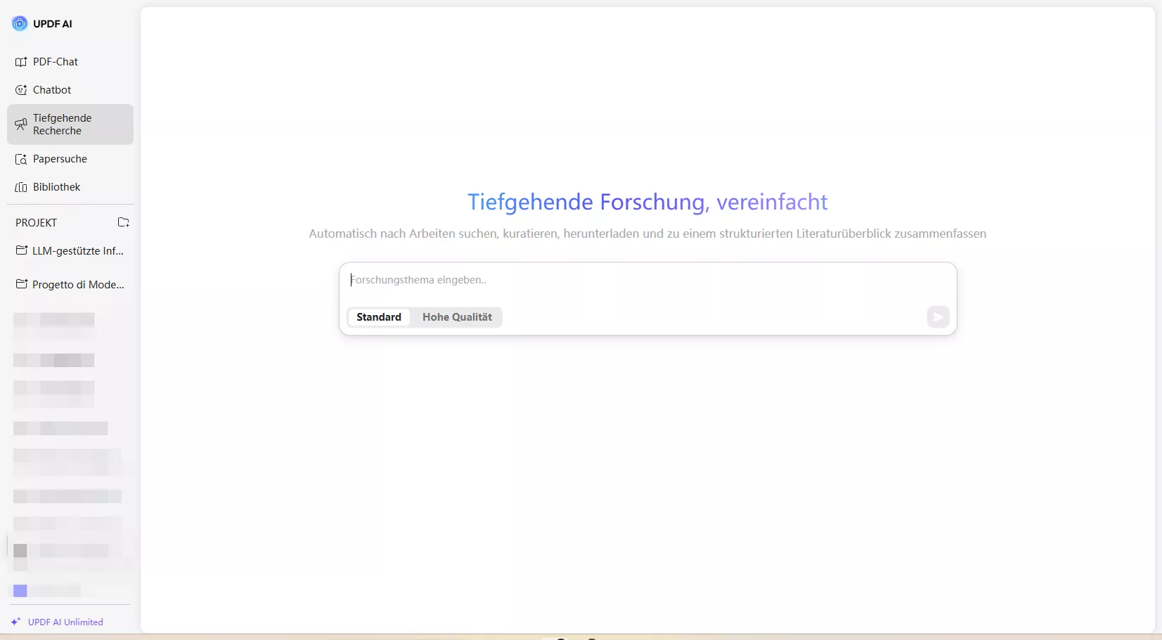Select Tiefgehende Recherche in sidebar

tap(70, 124)
